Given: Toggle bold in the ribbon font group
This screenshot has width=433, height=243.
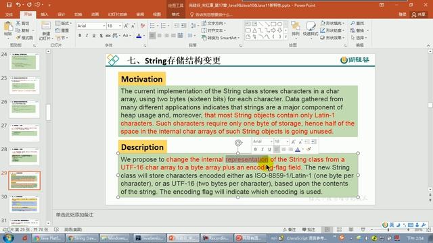Looking at the screenshot, I should tap(80, 35).
